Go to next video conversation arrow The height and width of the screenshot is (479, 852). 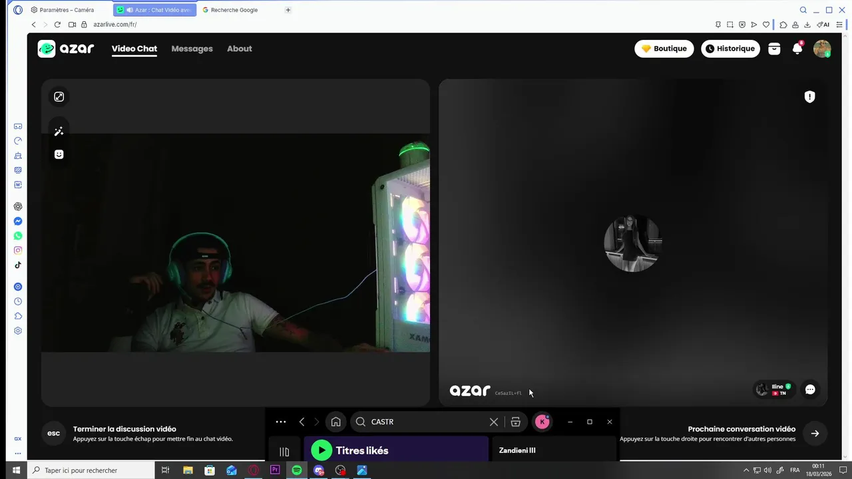click(815, 433)
